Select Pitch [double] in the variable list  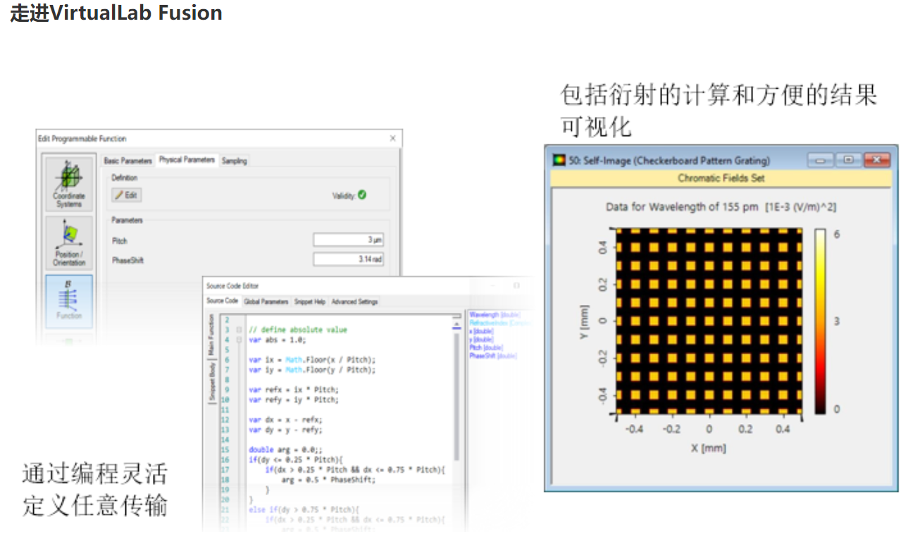[x=487, y=347]
